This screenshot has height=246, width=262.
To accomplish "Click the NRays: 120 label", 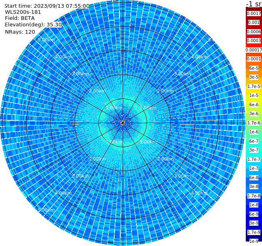I will click(x=20, y=32).
